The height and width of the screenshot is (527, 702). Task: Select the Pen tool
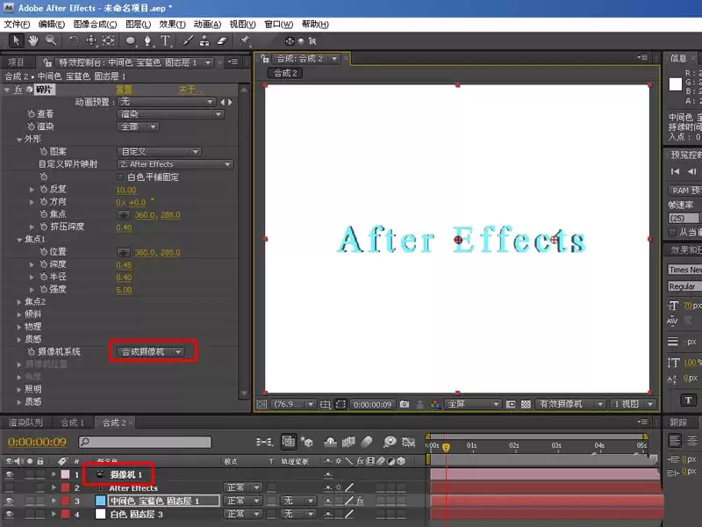[x=147, y=41]
